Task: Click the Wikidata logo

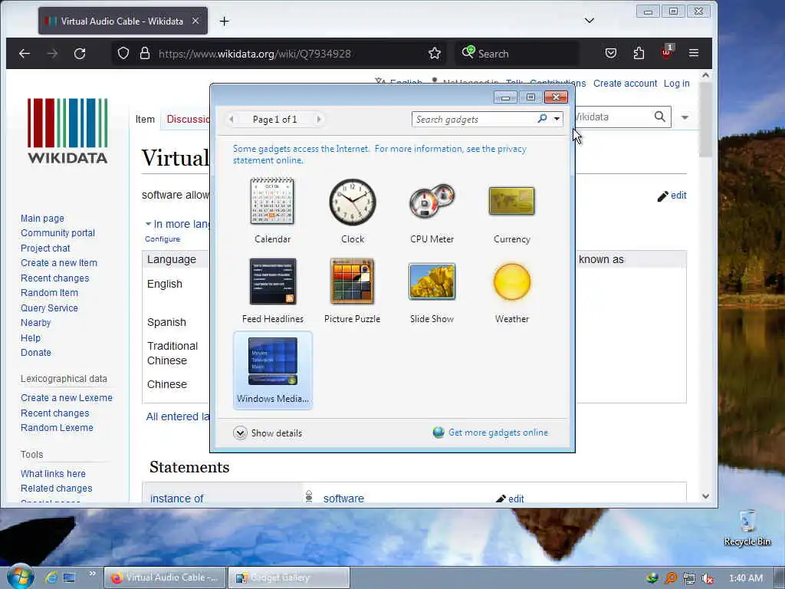Action: [x=67, y=130]
